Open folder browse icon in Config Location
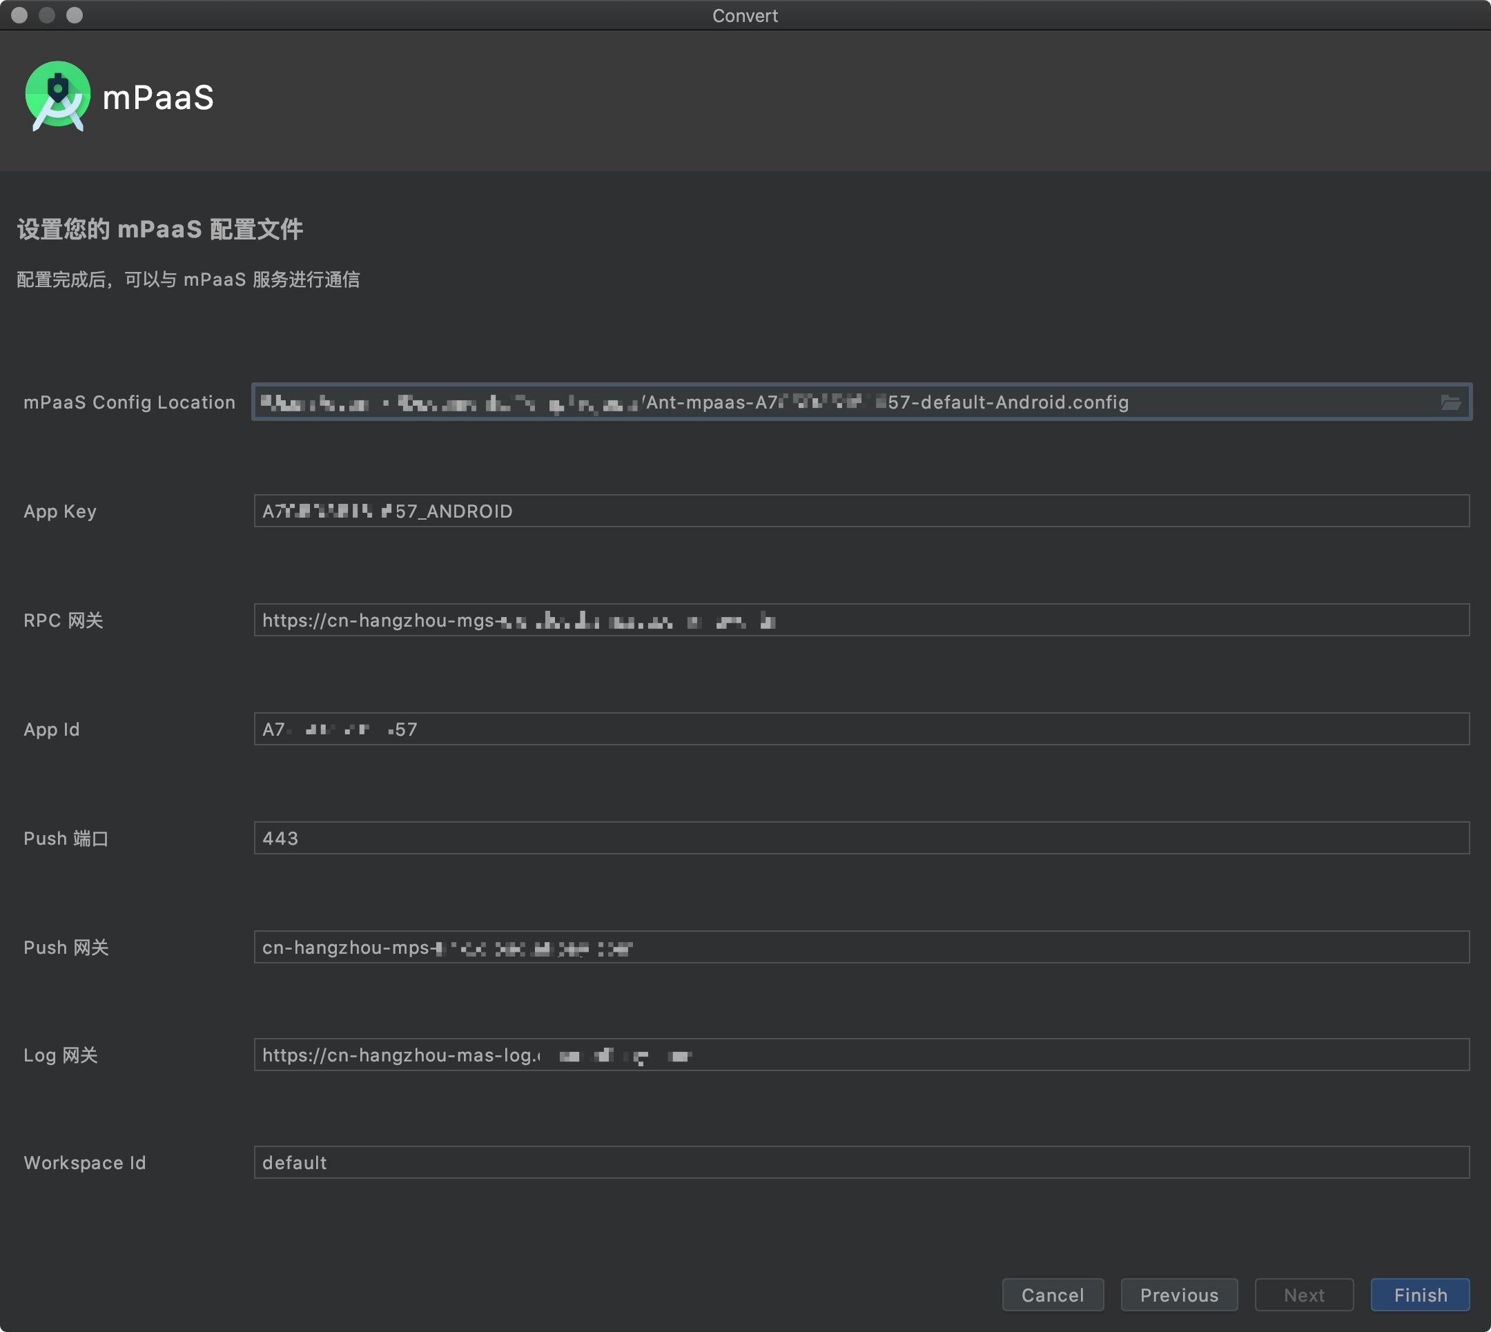Image resolution: width=1491 pixels, height=1332 pixels. pos(1450,402)
